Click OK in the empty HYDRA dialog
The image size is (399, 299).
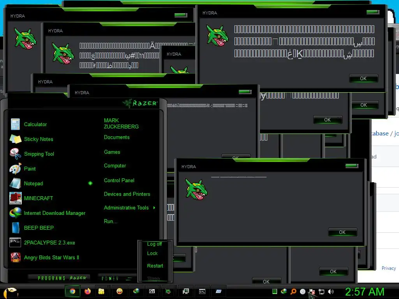342,232
